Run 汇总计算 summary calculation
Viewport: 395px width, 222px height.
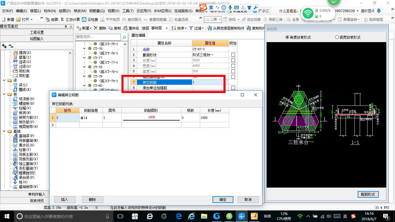70,19
